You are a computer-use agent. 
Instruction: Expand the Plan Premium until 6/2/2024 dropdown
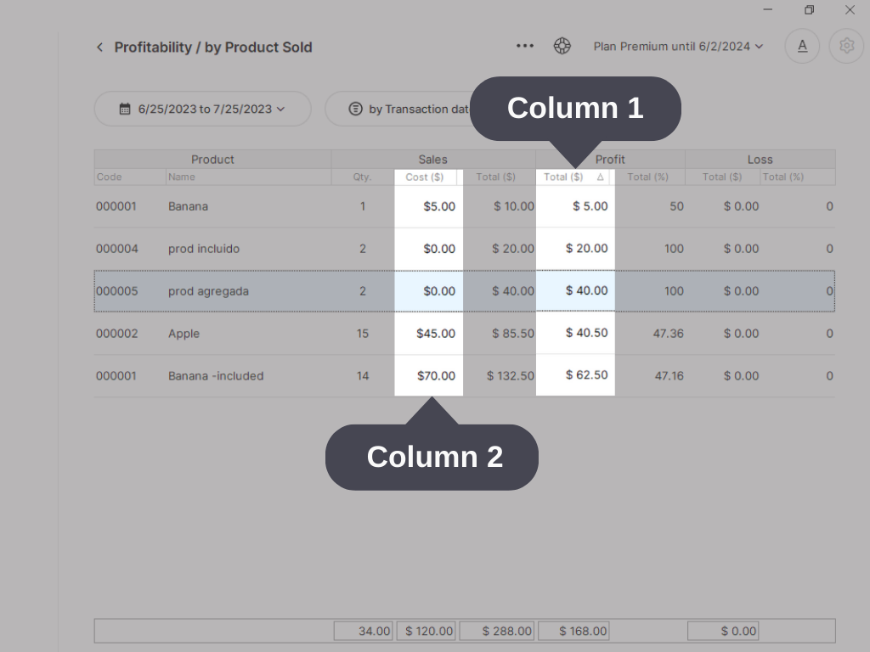click(677, 46)
